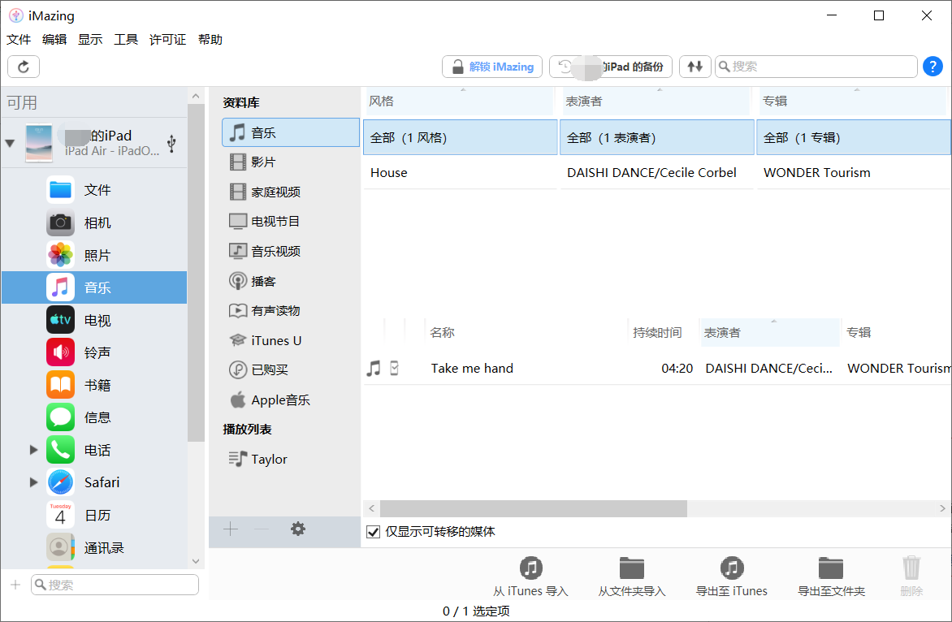
Task: Open the transfers arrows button
Action: click(695, 67)
